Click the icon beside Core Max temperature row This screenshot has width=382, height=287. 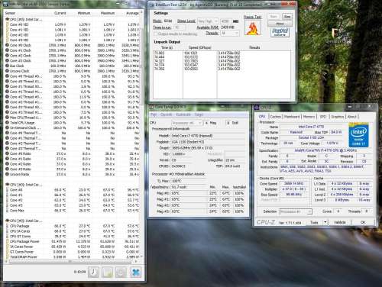tap(7, 211)
